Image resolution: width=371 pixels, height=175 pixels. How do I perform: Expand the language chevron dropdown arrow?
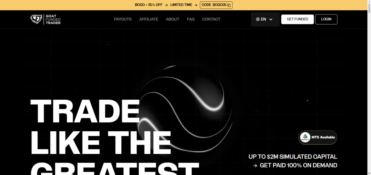[271, 19]
